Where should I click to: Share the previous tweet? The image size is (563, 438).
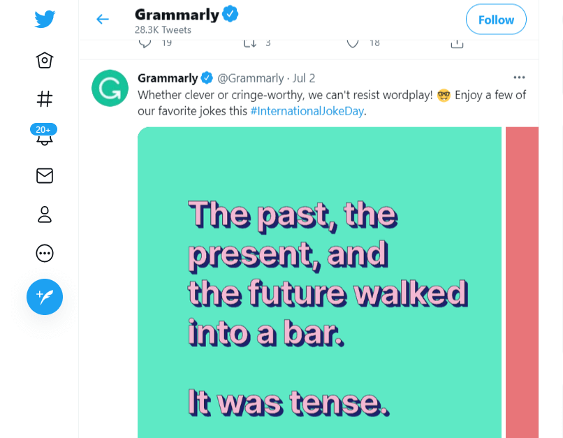pyautogui.click(x=457, y=43)
